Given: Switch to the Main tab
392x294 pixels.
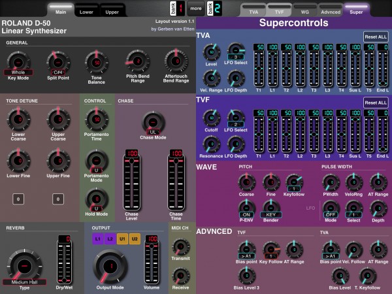Looking at the screenshot, I should [61, 10].
